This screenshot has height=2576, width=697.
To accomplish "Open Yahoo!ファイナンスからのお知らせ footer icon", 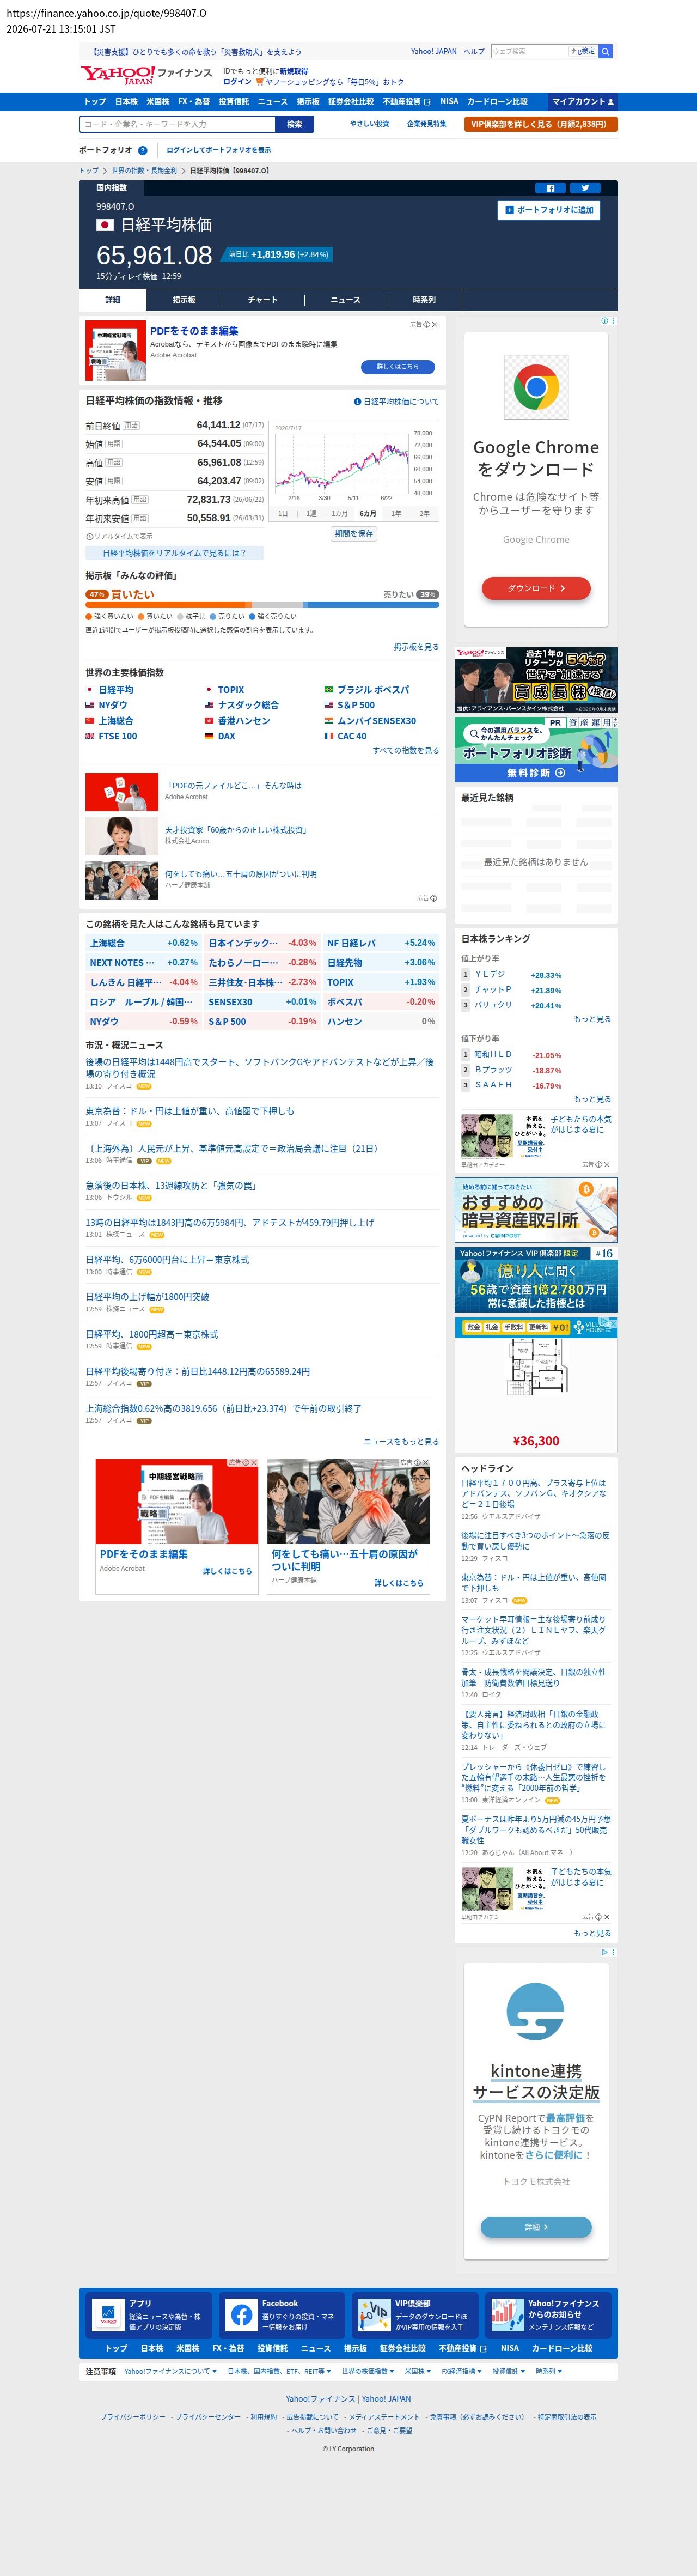I will click(x=507, y=2315).
